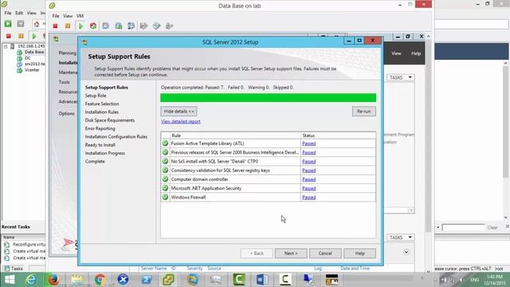Click the Windows Start button

(10, 280)
